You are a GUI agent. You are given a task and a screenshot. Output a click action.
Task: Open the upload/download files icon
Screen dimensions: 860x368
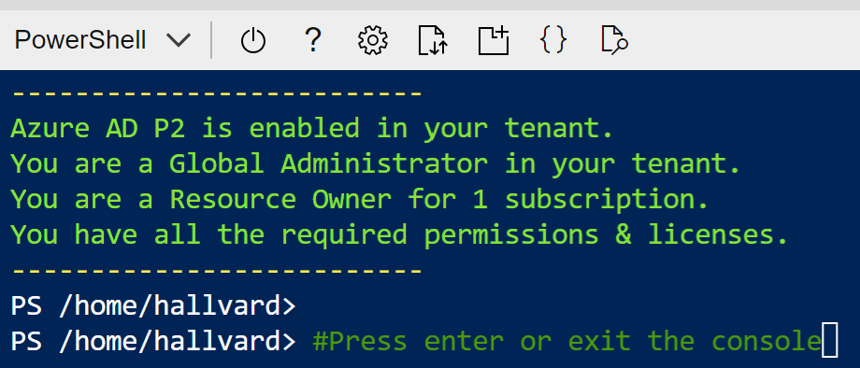[x=434, y=41]
